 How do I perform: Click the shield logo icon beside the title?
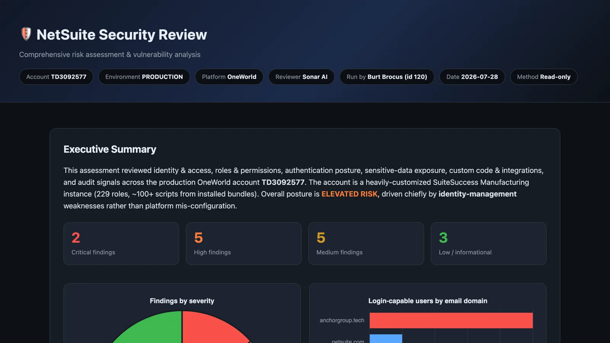coord(26,34)
